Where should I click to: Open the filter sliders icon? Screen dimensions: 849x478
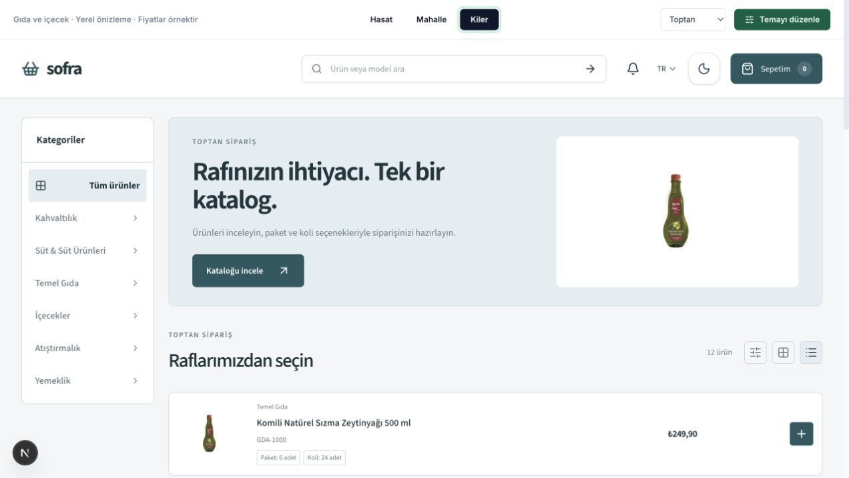pos(756,352)
